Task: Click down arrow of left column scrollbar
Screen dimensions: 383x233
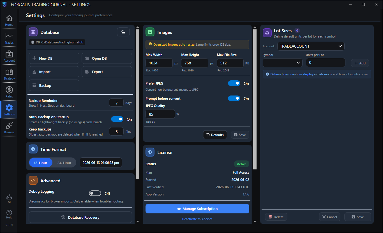Action: click(x=138, y=221)
